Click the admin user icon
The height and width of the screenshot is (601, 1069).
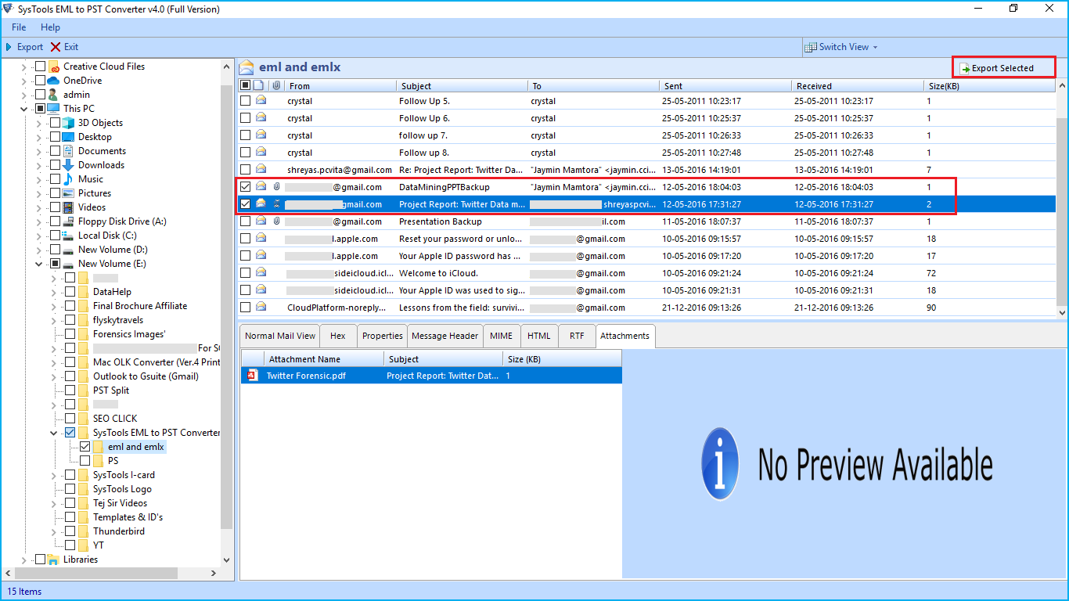click(54, 95)
